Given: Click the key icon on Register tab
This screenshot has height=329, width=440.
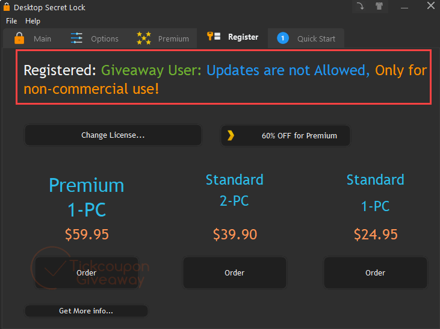Looking at the screenshot, I should pos(214,37).
